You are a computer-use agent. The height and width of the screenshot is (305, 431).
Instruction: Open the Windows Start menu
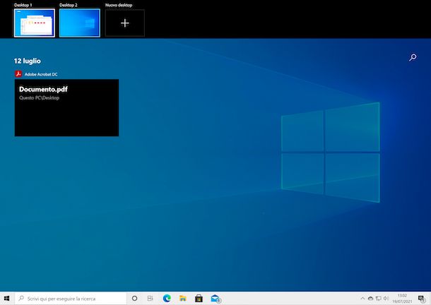[x=7, y=298]
